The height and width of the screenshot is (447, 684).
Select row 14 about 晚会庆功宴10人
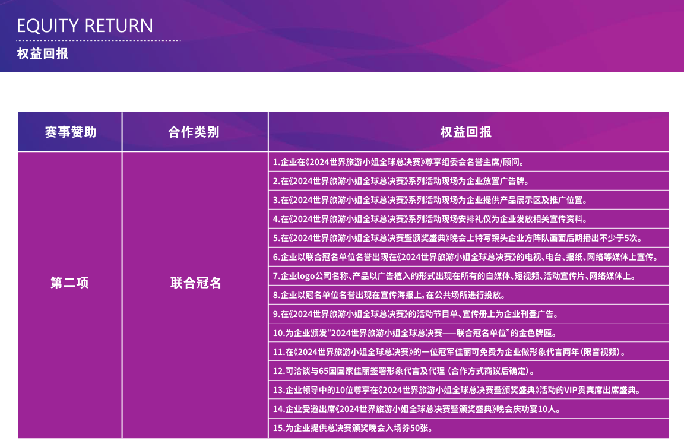point(468,409)
